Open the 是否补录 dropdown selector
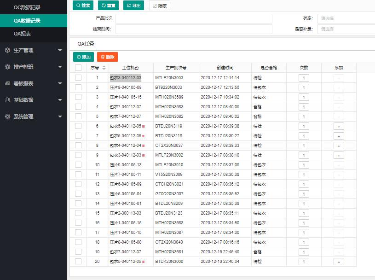Viewport: 375px width, 280px height. 346,29
